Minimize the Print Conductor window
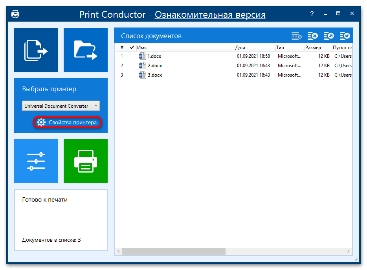Screen dimensions: 367x270 click(325, 14)
